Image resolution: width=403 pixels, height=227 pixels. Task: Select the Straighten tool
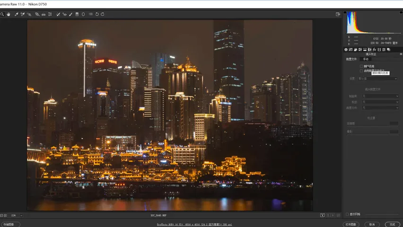(x=44, y=14)
